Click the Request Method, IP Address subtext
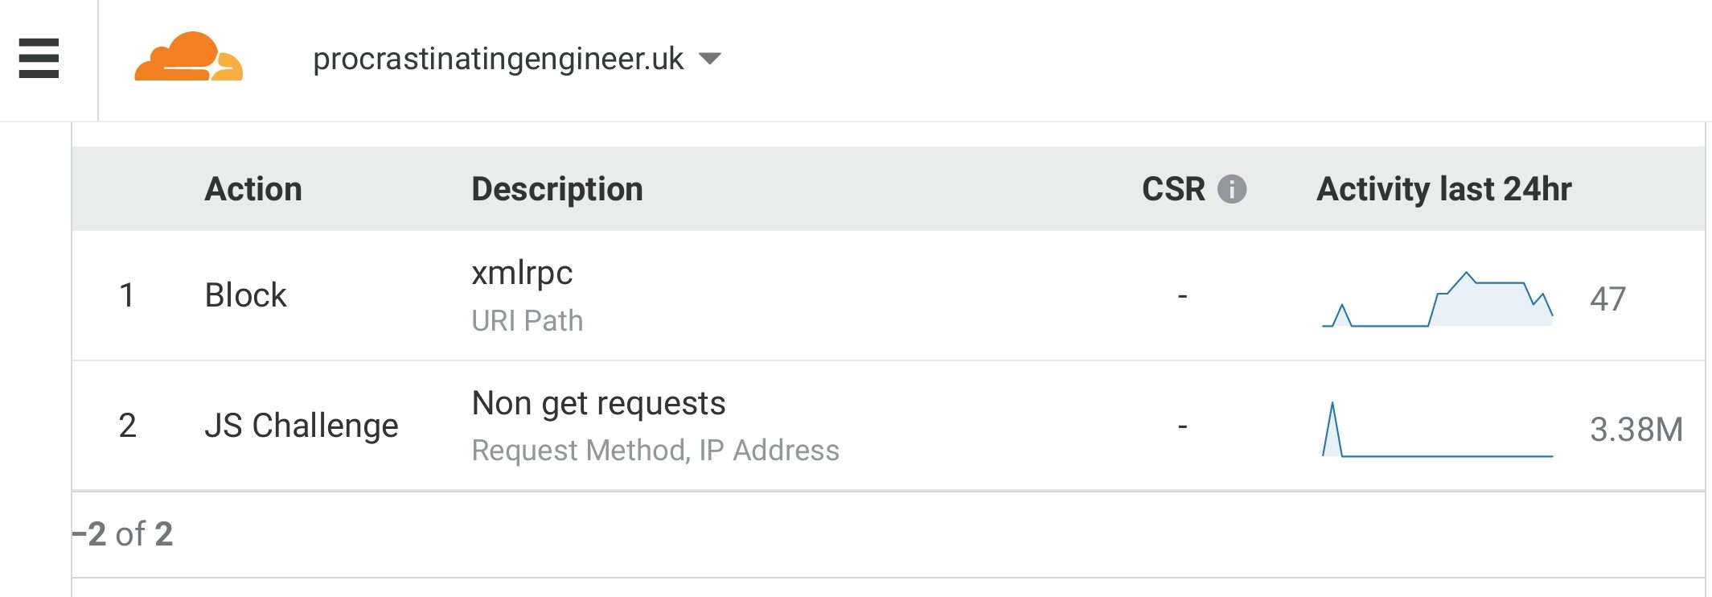This screenshot has height=597, width=1712. coord(655,451)
